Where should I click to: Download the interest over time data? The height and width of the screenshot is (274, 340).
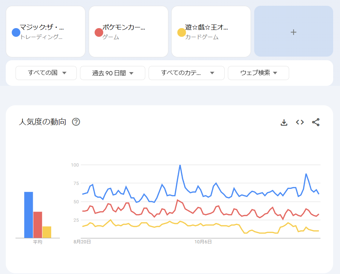click(284, 122)
